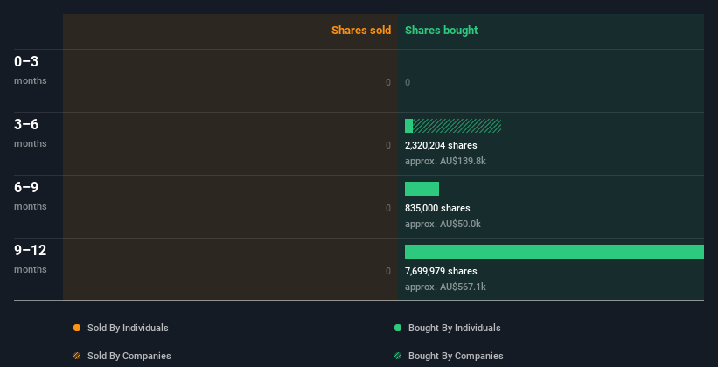Select the 'Sold By Companies' legend label
The height and width of the screenshot is (367, 718).
pyautogui.click(x=129, y=356)
